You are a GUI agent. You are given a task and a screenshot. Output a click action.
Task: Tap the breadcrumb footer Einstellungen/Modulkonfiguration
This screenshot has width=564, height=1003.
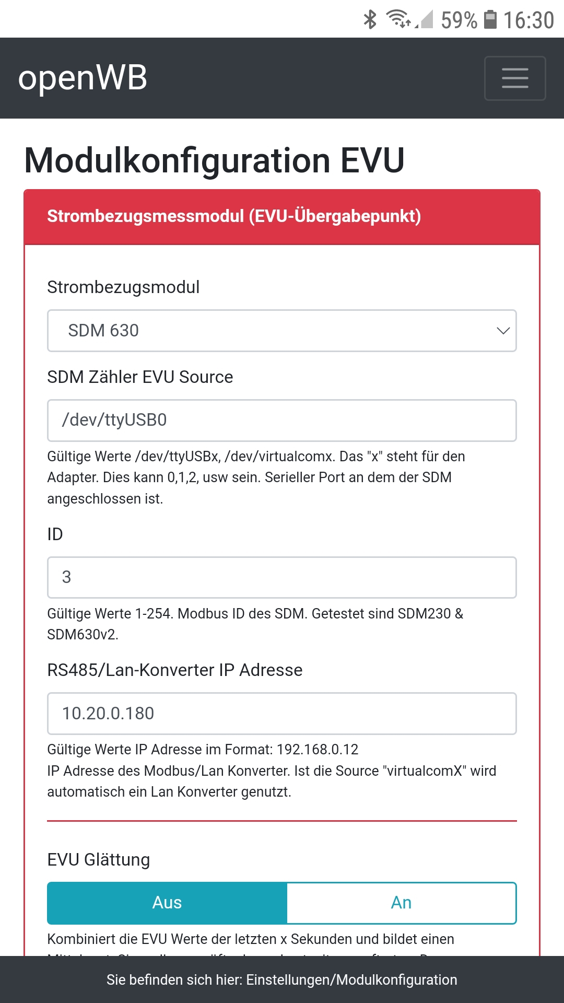pyautogui.click(x=282, y=979)
